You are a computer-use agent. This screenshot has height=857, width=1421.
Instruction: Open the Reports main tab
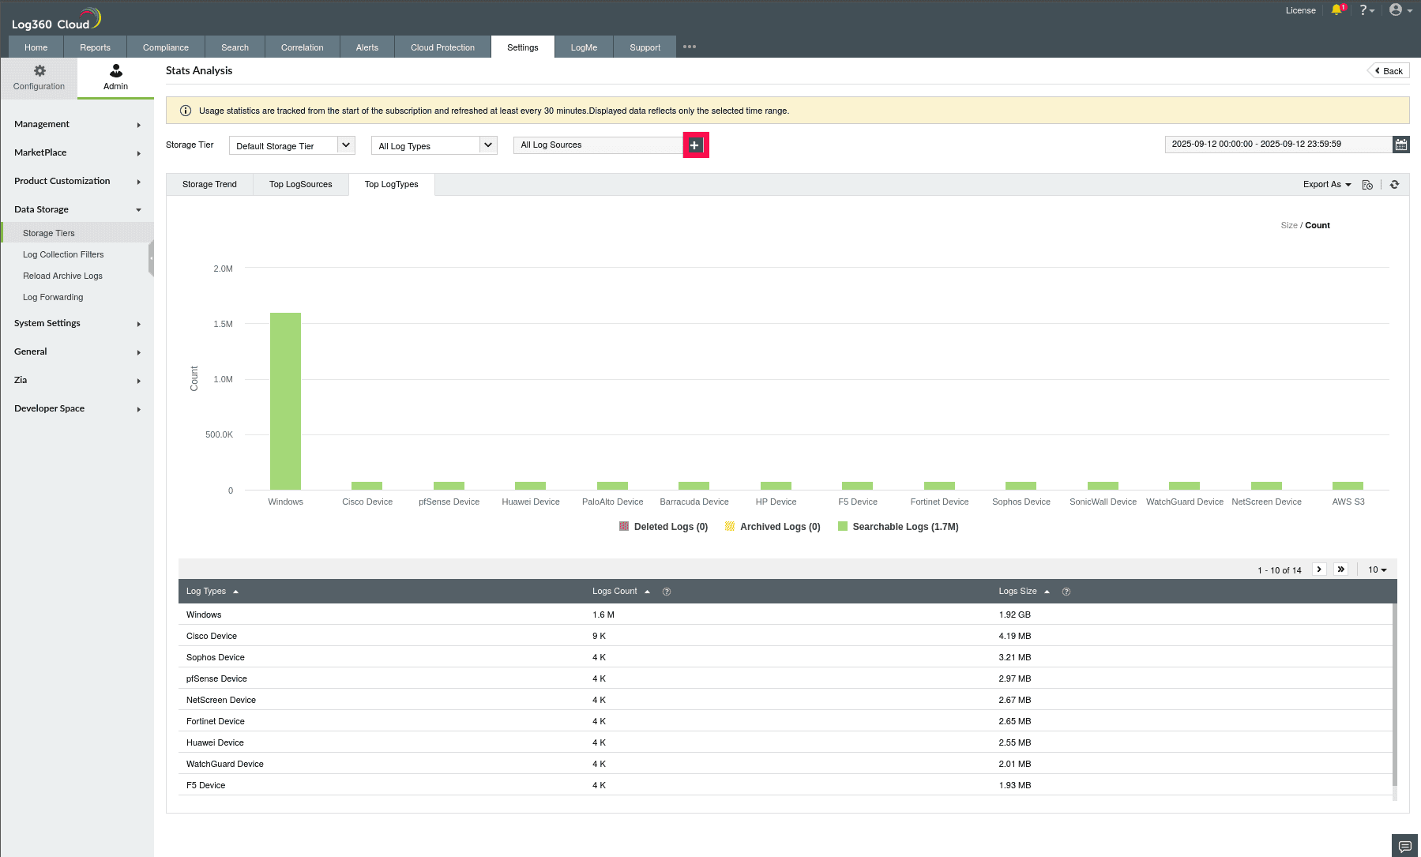coord(95,47)
